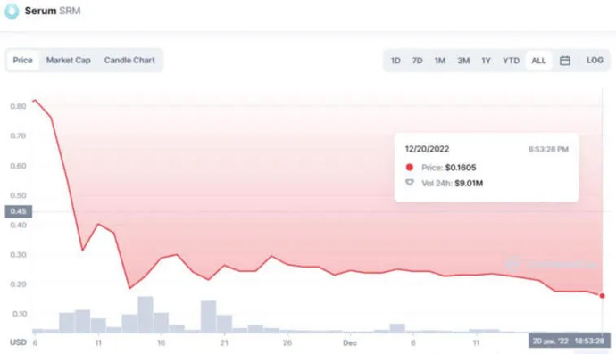Click the tooltip price $0.1605
The image size is (616, 354).
click(461, 168)
